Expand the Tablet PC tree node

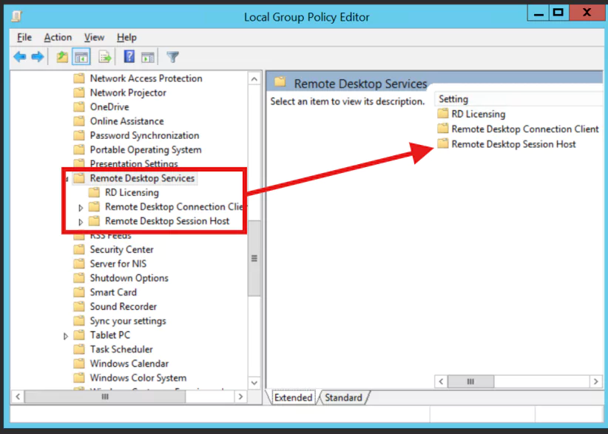pos(66,336)
